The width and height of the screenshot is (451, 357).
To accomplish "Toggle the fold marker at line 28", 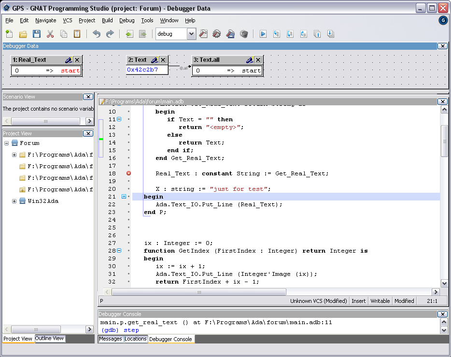I will click(119, 251).
